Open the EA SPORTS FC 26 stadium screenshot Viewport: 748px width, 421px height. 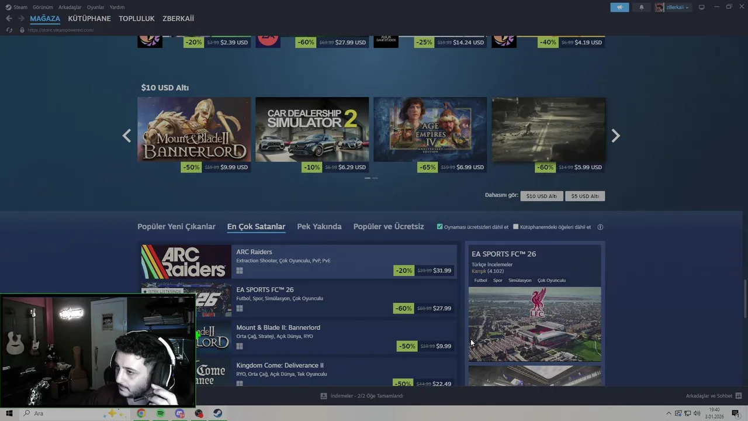pos(535,324)
